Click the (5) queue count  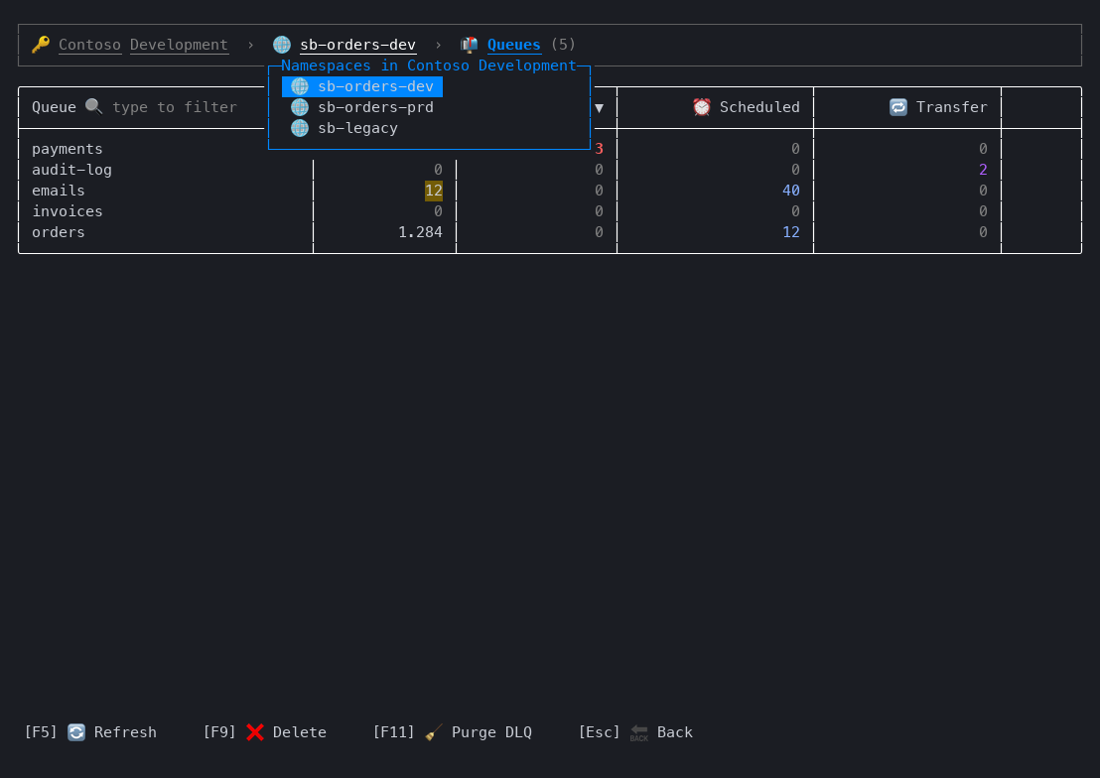(x=563, y=45)
